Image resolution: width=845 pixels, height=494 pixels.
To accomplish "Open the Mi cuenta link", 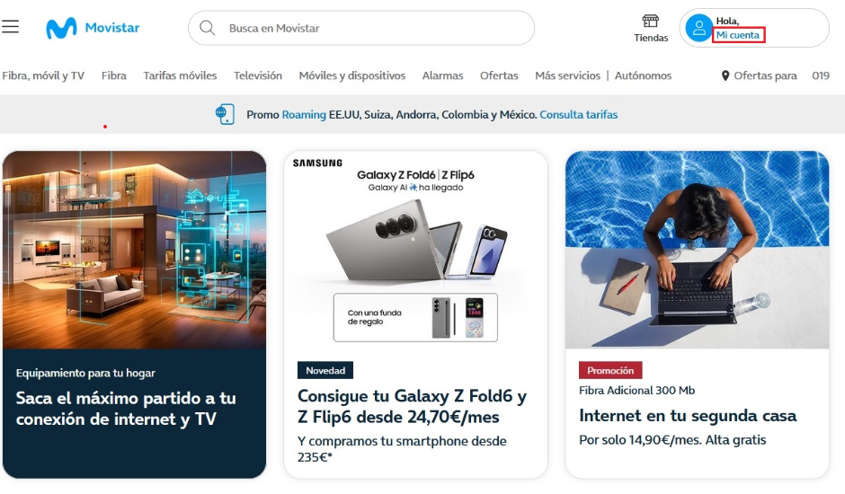I will point(738,35).
